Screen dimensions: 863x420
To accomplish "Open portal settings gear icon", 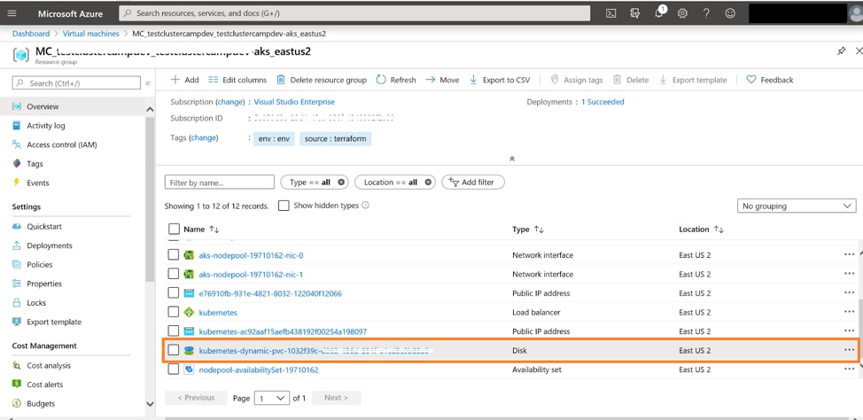I will [682, 13].
